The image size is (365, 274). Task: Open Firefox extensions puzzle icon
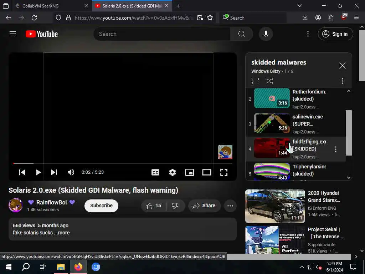(x=331, y=18)
